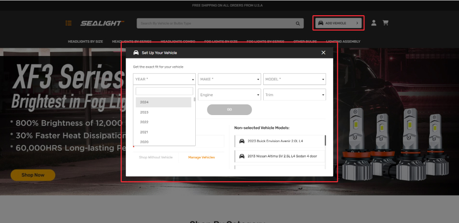Select 2020 from the year list
Image resolution: width=459 pixels, height=223 pixels.
point(164,142)
